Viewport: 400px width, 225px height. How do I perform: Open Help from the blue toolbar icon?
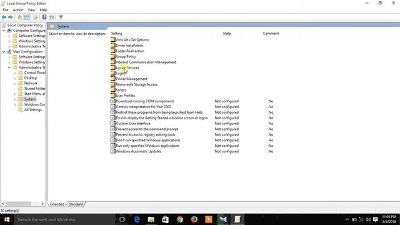[44, 17]
